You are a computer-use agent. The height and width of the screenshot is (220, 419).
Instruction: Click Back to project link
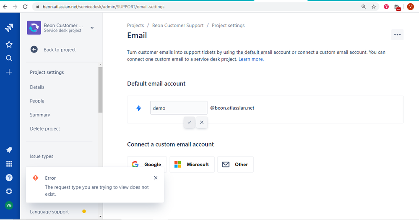coord(60,50)
